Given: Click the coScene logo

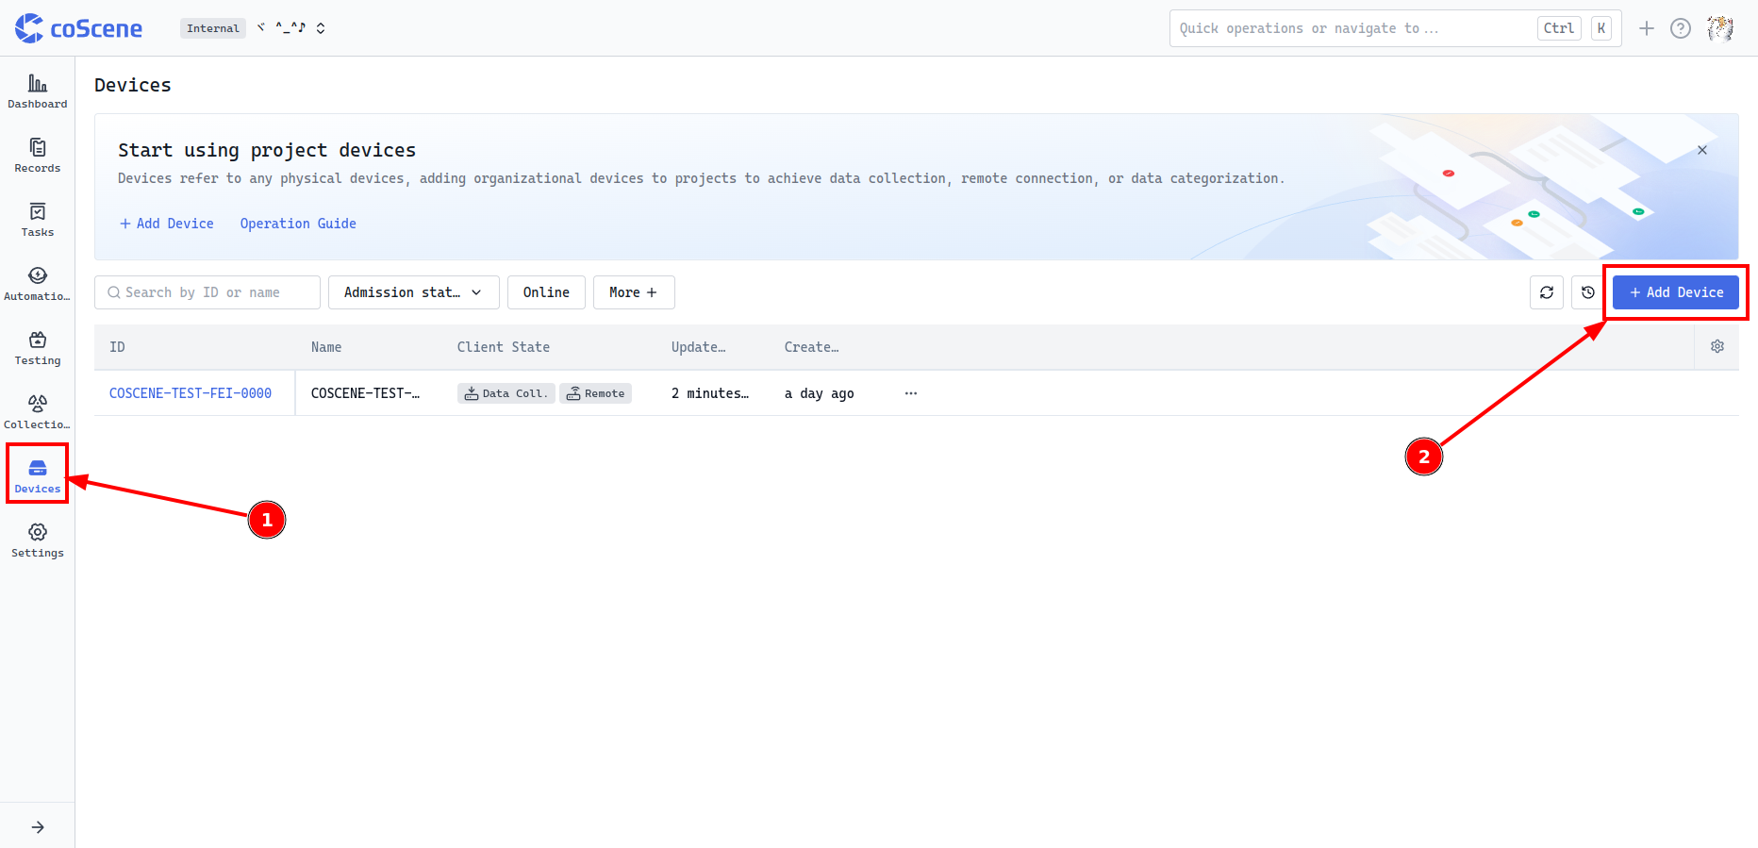Looking at the screenshot, I should (79, 28).
